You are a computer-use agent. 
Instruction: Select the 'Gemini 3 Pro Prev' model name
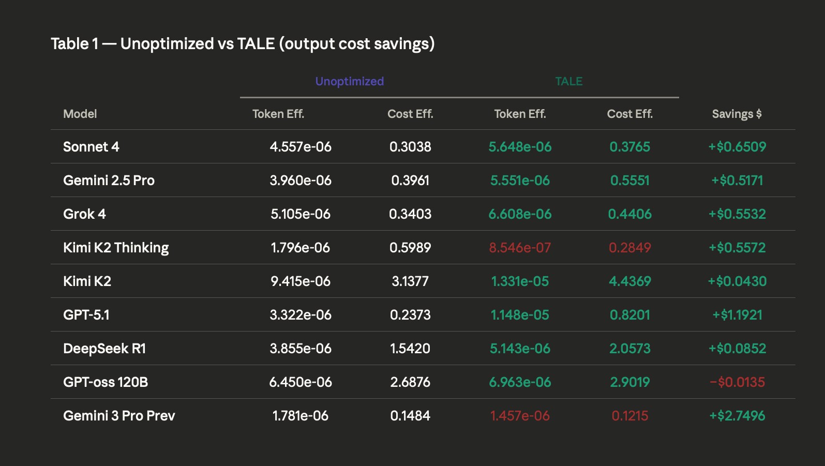click(119, 416)
